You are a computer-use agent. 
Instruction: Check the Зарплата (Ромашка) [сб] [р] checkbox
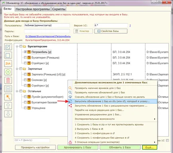click(x=25, y=74)
